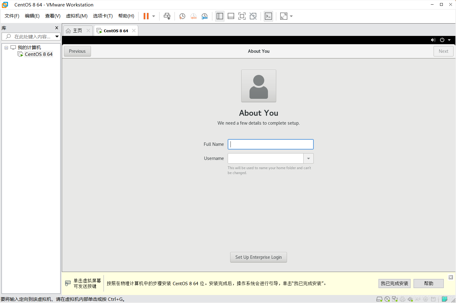
Task: Click the Username text field
Action: pos(265,158)
